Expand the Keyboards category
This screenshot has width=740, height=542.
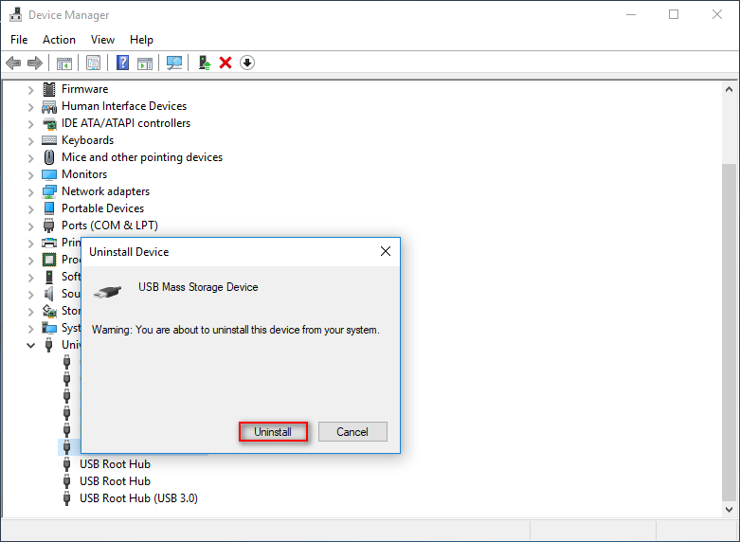[x=30, y=140]
